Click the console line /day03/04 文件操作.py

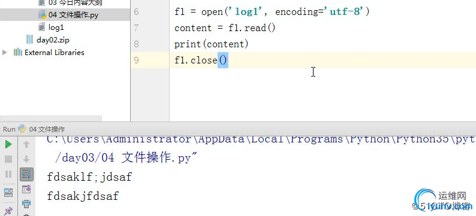(x=126, y=158)
